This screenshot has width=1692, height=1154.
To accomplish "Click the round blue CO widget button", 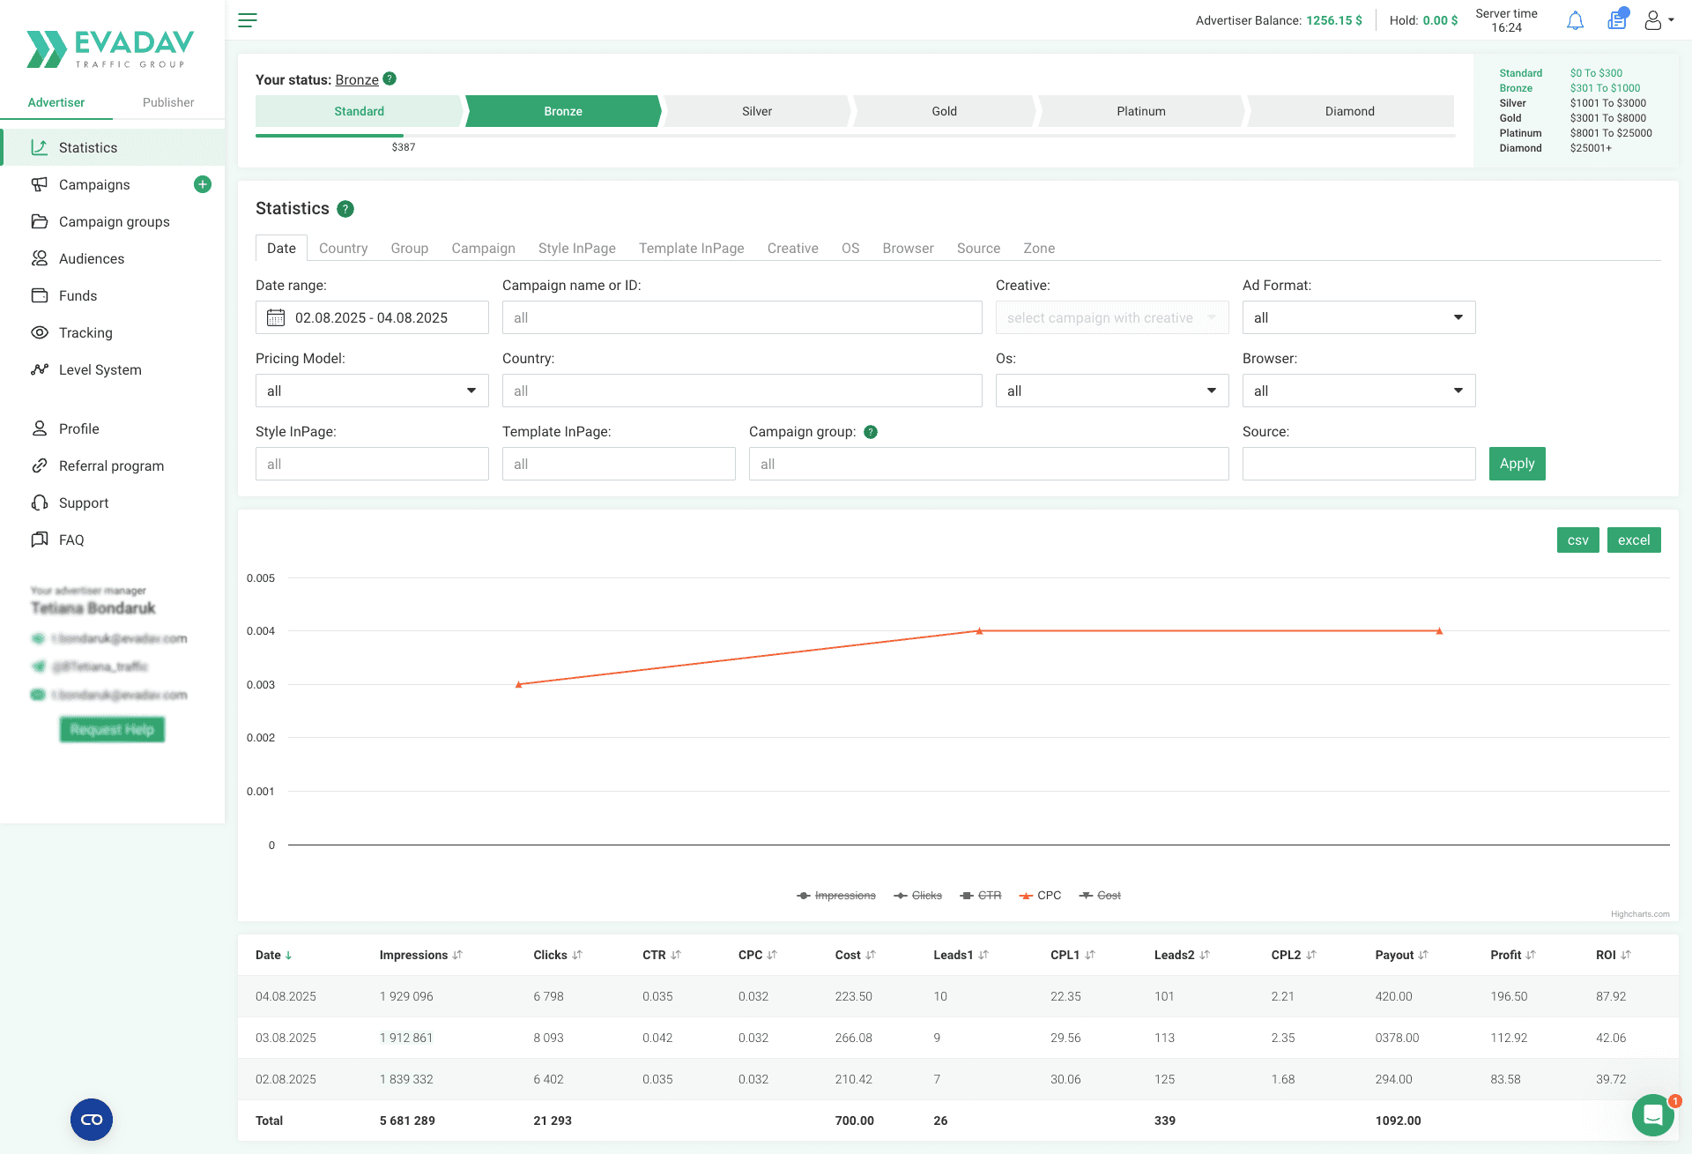I will (92, 1120).
